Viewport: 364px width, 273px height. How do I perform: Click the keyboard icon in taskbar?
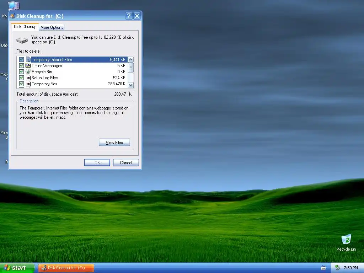(x=323, y=268)
